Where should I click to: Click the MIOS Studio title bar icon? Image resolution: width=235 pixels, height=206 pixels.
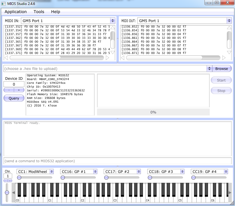tap(3, 4)
